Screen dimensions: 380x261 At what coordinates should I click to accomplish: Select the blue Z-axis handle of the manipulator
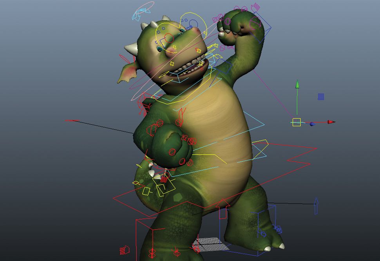coord(311,124)
